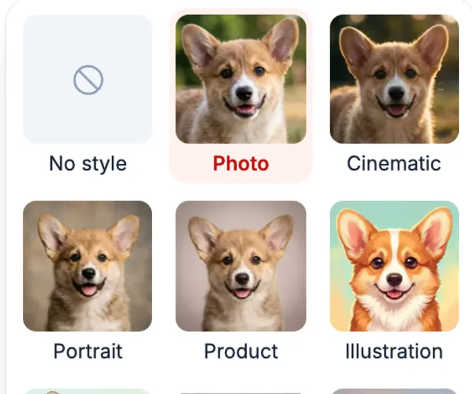
Task: Pick the Cinematic style thumbnail
Action: click(394, 79)
